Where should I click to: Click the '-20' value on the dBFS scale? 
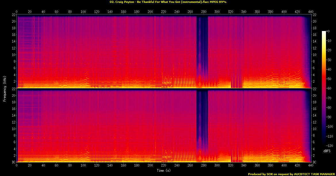click(329, 50)
